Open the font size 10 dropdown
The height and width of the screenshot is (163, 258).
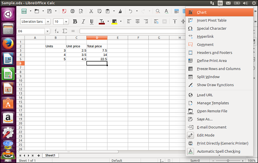[66, 22]
